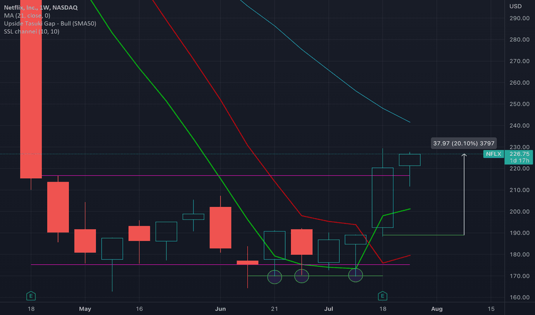
Task: Click the 160.00 price axis value
Action: coord(520,297)
